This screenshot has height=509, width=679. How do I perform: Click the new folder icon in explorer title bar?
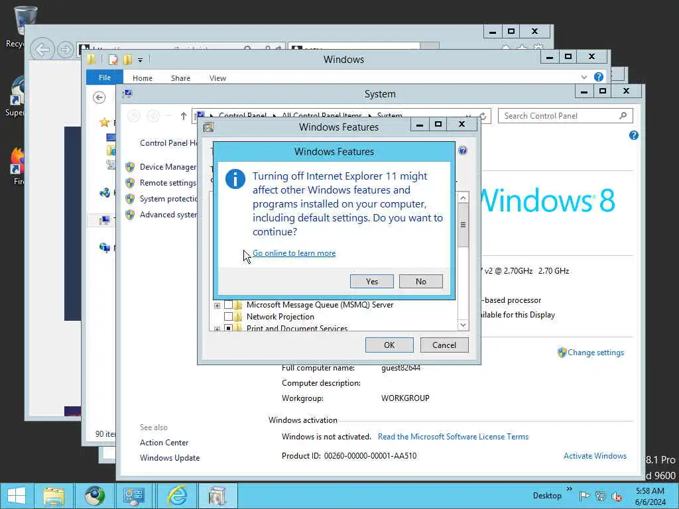click(128, 59)
